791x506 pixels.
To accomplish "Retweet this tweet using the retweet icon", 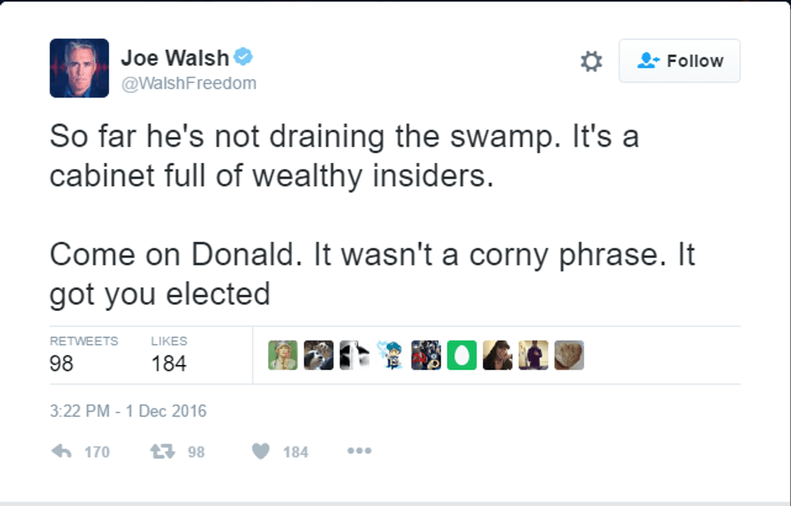I will [163, 452].
